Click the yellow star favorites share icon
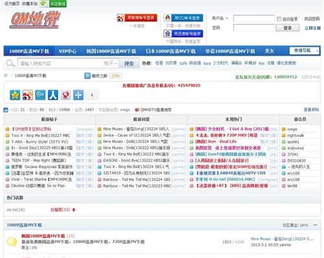Image resolution: width=324 pixels, height=258 pixels. (x=15, y=95)
